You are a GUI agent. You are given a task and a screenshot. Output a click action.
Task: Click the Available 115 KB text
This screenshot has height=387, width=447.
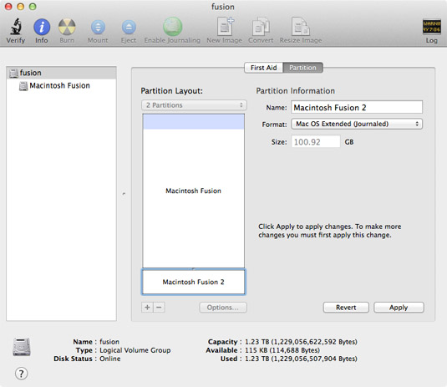[x=282, y=350]
